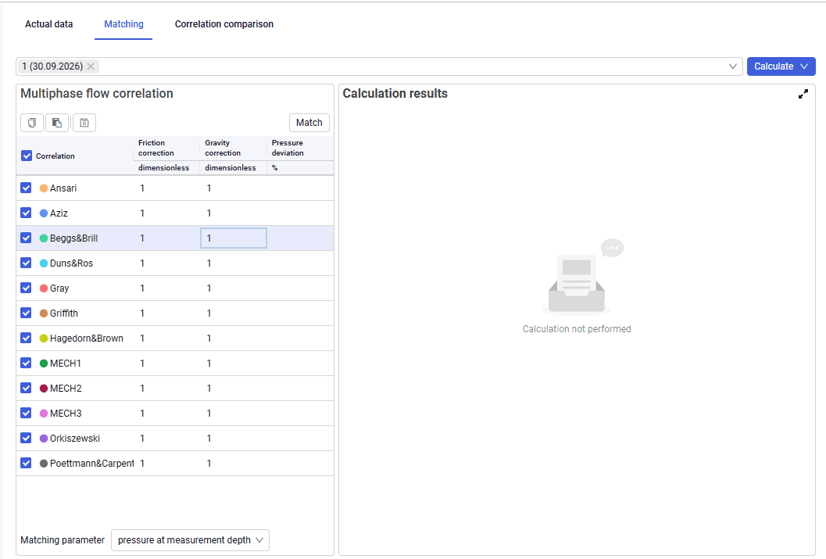The image size is (826, 559).
Task: Click the yellow Hagedorn&Brown color dot
Action: click(44, 339)
